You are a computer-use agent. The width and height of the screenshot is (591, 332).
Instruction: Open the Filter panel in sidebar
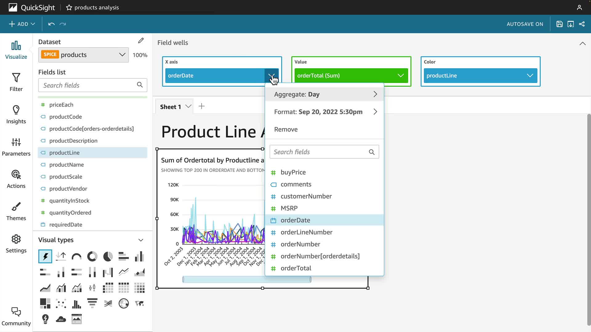[16, 82]
